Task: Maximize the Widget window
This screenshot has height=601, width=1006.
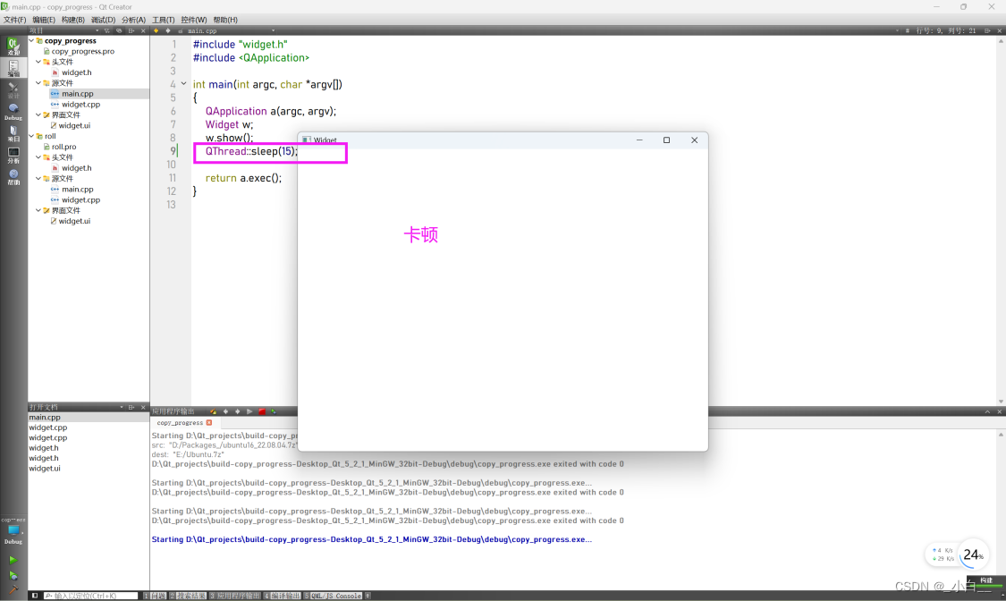Action: [x=666, y=140]
